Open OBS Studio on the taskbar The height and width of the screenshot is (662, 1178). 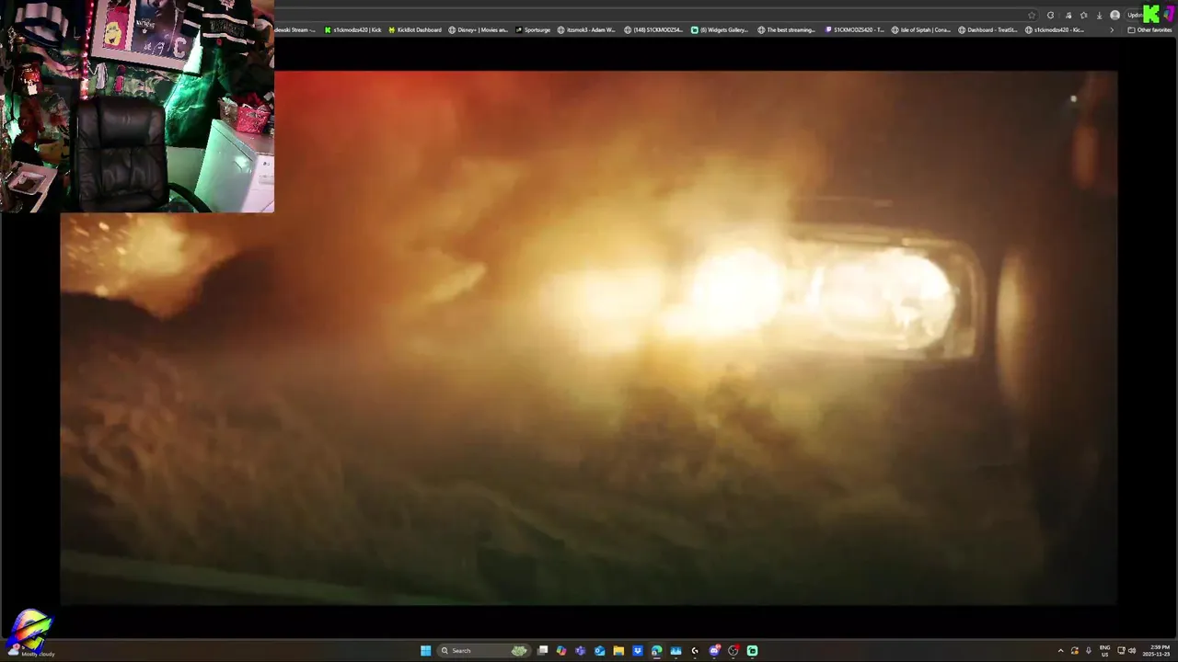click(x=733, y=651)
